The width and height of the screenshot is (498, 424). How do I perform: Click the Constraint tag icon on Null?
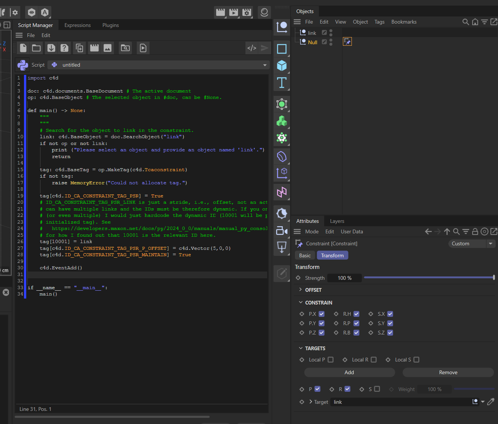point(347,42)
